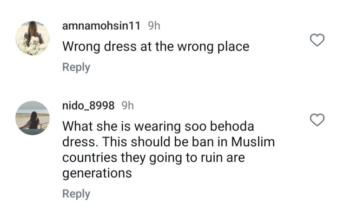Open nido_8998's profile avatar
Screen dimensions: 344x210
coord(33,118)
